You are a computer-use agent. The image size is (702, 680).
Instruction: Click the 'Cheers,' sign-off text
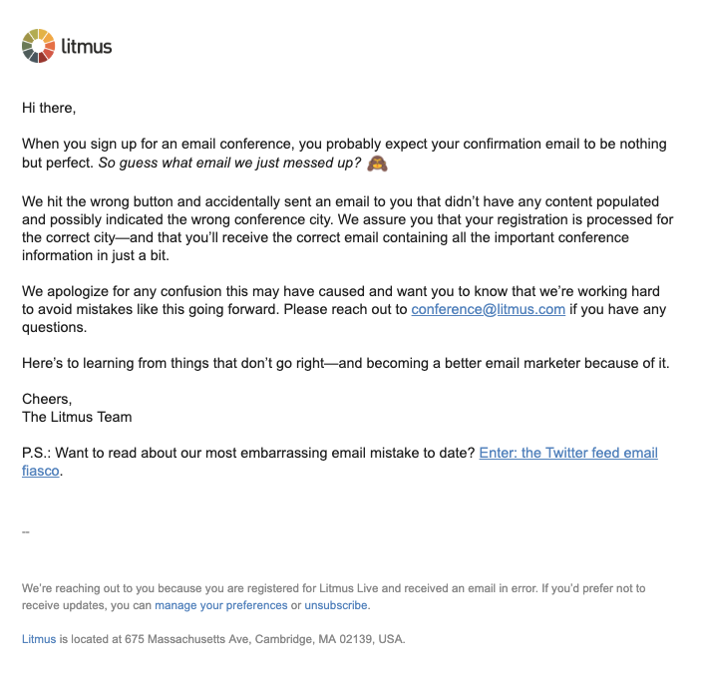click(47, 399)
